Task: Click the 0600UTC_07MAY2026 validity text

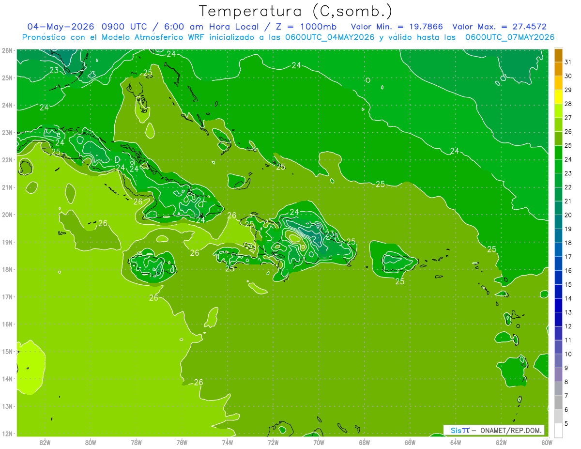Action: [x=510, y=37]
